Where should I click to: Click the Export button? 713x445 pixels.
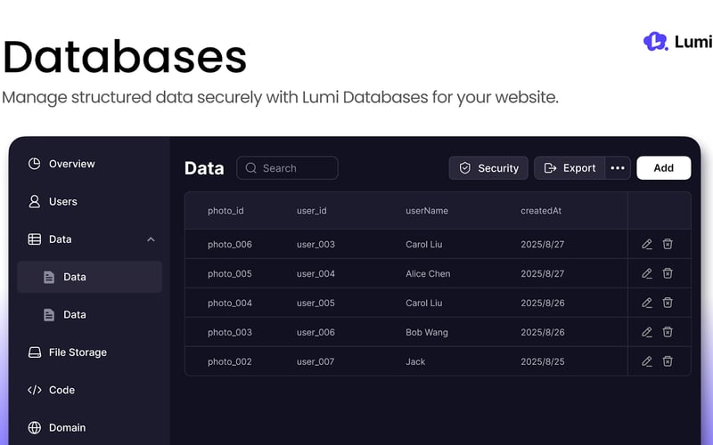point(570,168)
